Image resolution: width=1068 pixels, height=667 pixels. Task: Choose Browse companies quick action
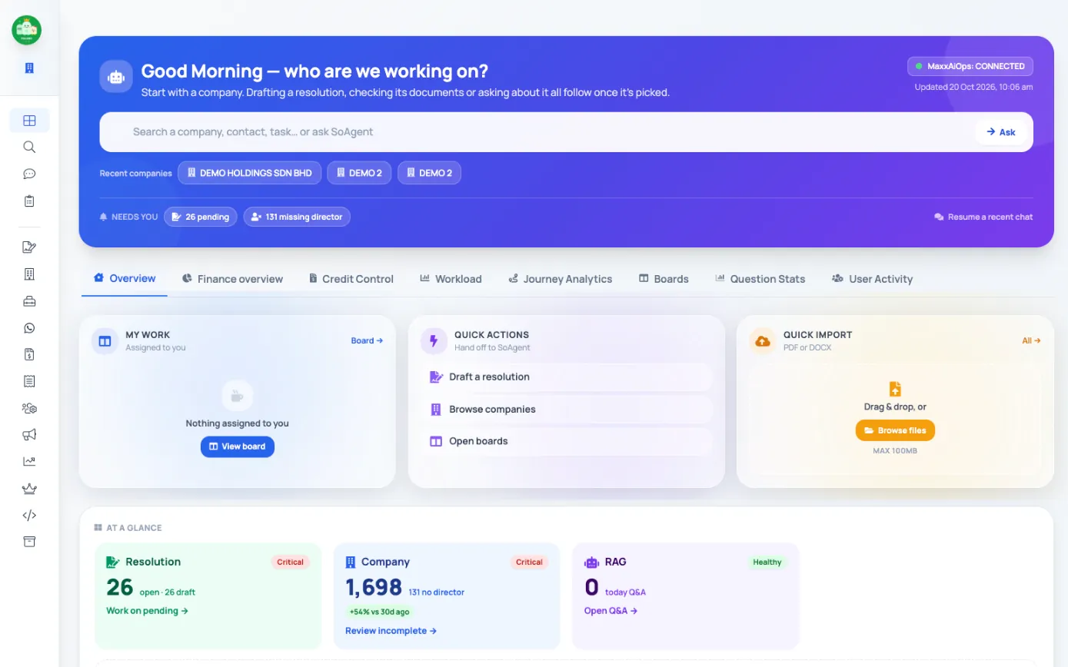[567, 410]
